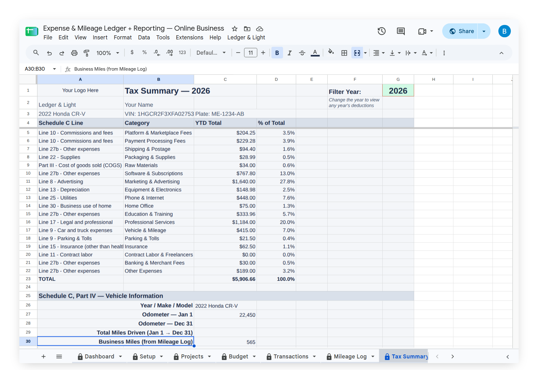Select the Filter Year 2026 cell
The height and width of the screenshot is (370, 538).
(398, 91)
